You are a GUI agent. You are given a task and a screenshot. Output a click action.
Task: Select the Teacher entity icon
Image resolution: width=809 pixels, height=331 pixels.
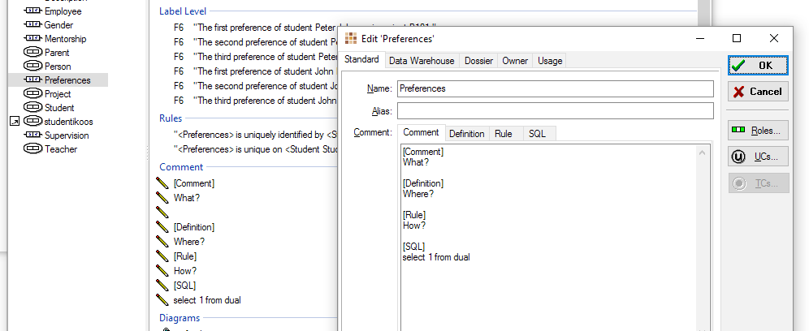tap(32, 149)
